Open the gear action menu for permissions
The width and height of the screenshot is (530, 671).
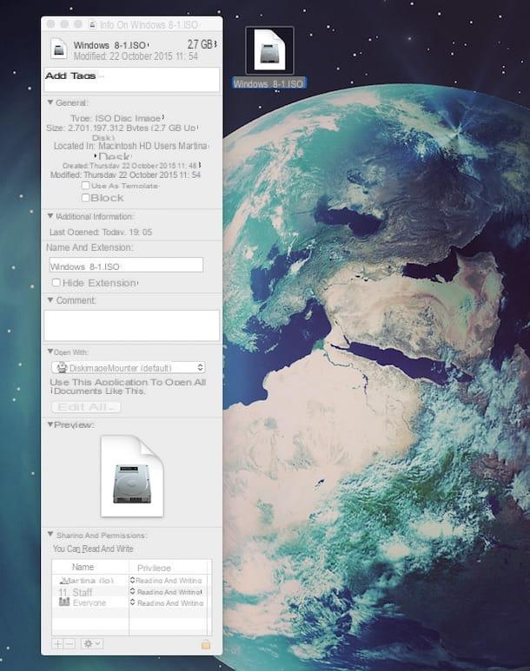[x=92, y=643]
